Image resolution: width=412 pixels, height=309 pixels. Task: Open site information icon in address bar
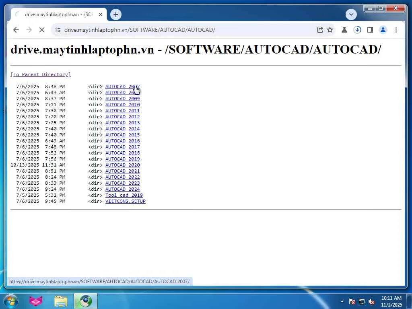point(58,30)
